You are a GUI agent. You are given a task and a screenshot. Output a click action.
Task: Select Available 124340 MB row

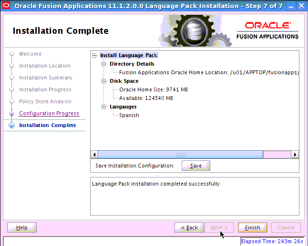point(146,98)
